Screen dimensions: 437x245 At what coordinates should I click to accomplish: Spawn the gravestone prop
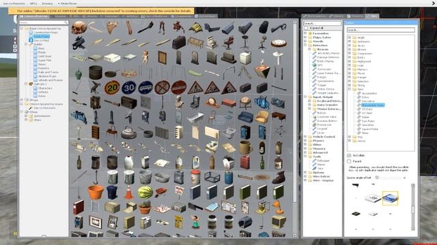[x=195, y=57]
